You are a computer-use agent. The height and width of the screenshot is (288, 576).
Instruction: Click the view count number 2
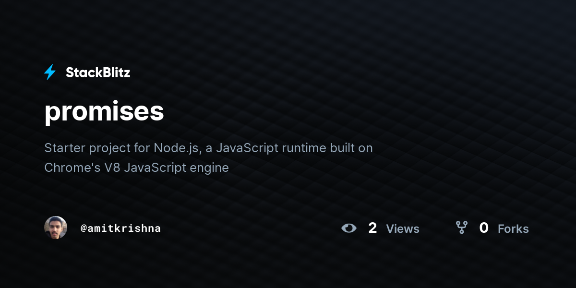[372, 228]
